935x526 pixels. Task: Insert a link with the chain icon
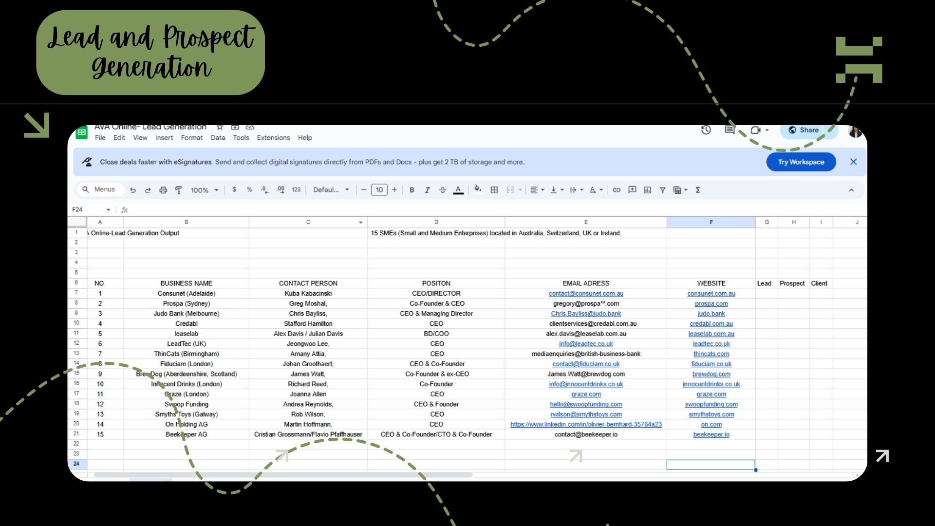point(617,190)
